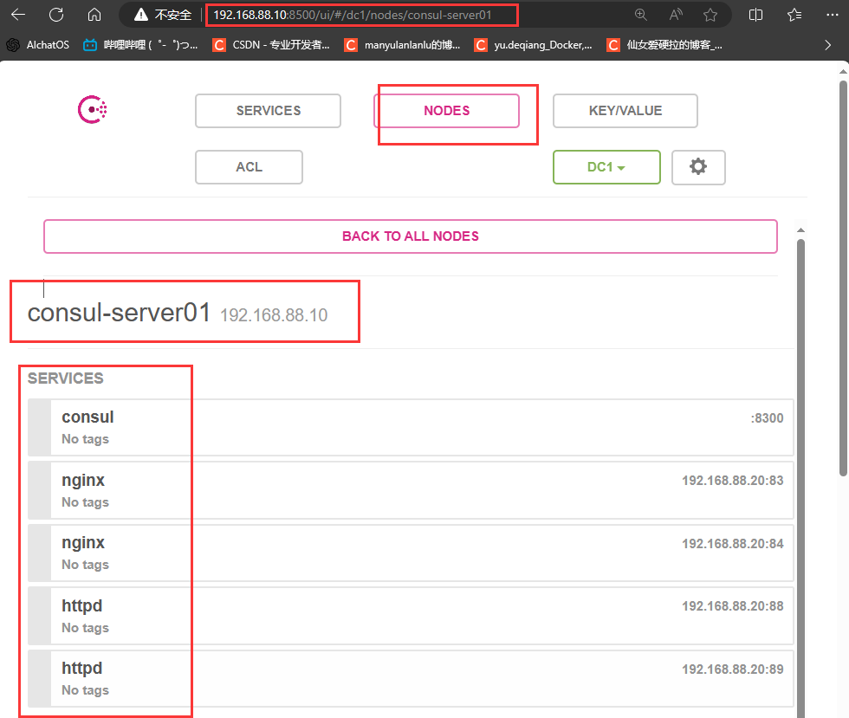
Task: Open the AIchatOS bookmark
Action: pyautogui.click(x=38, y=45)
